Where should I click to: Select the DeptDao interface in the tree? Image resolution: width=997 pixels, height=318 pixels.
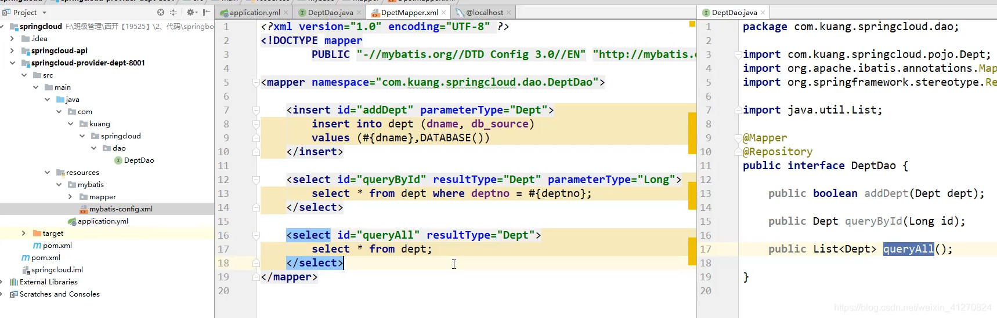139,160
